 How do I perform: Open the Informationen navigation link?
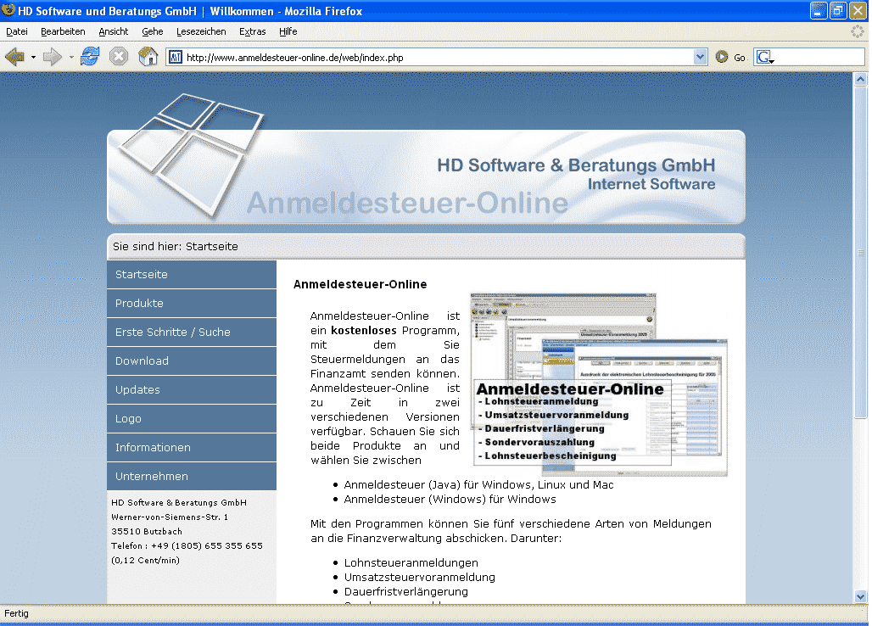192,448
